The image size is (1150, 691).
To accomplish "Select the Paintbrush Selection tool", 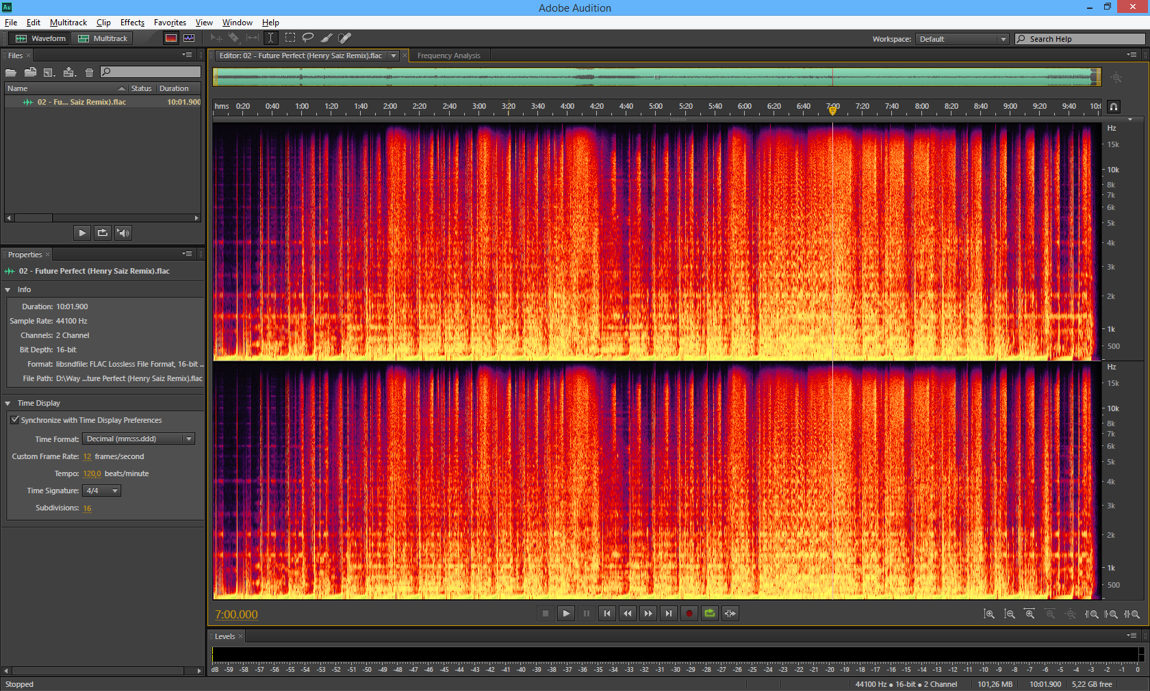I will 327,38.
